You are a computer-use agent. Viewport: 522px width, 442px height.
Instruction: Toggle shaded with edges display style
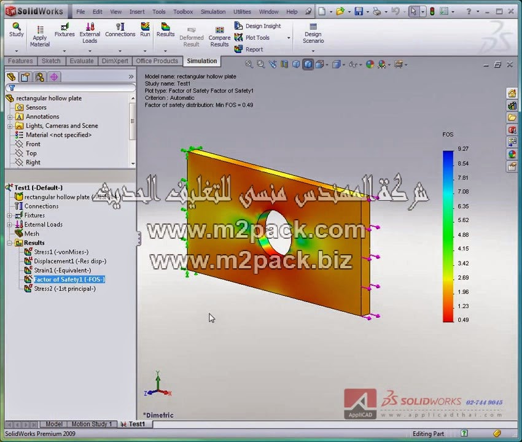click(x=308, y=64)
